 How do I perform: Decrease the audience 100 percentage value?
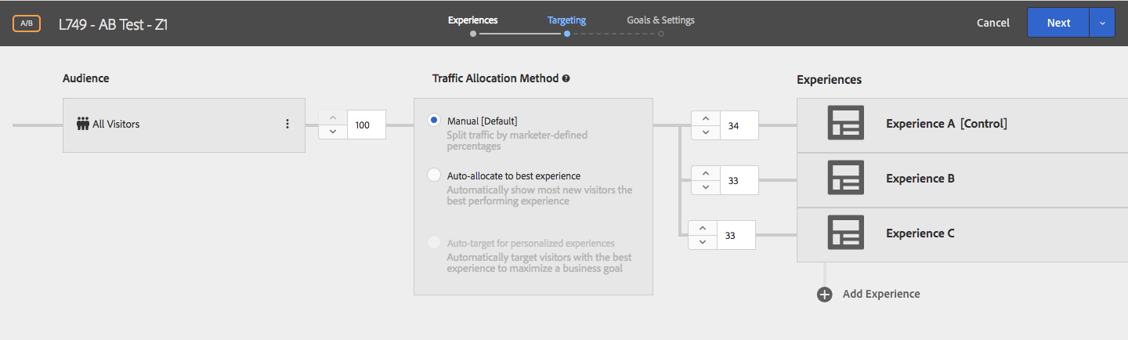coord(332,132)
